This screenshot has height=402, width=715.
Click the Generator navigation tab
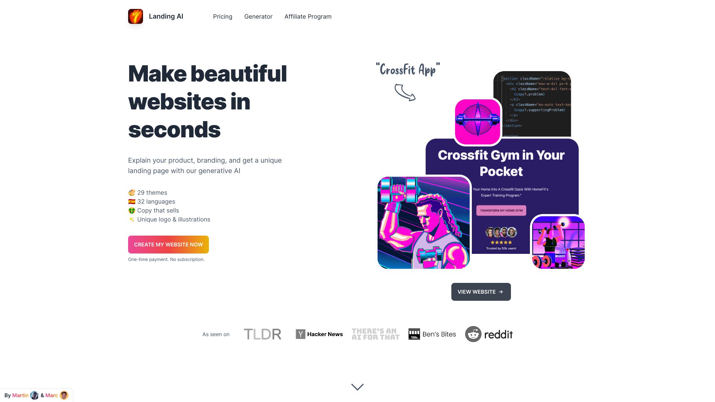[x=258, y=16]
